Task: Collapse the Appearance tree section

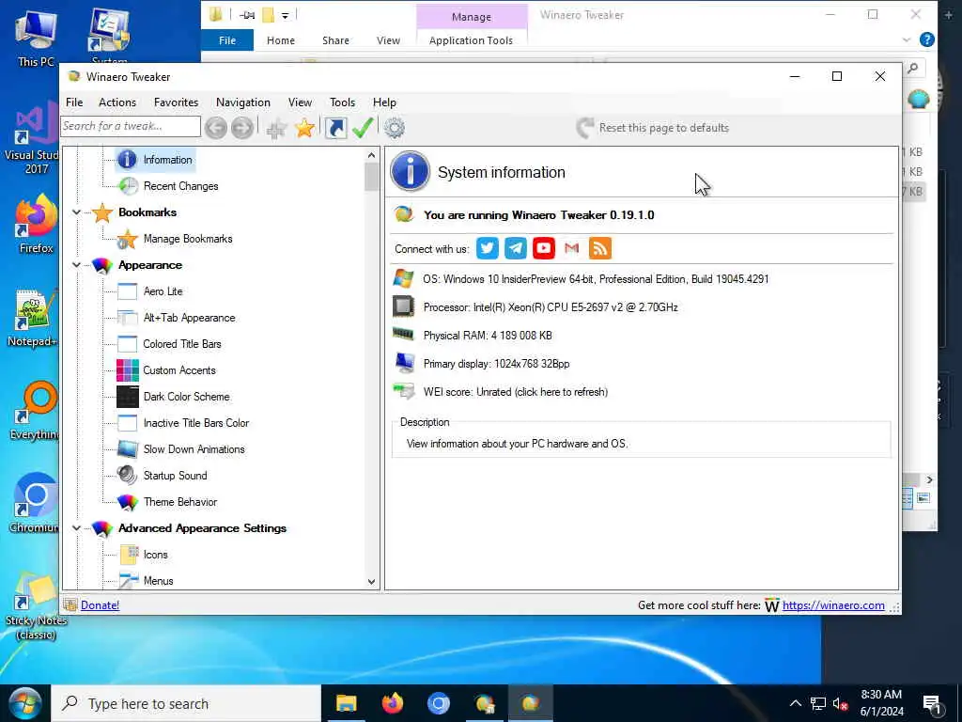Action: pyautogui.click(x=77, y=265)
